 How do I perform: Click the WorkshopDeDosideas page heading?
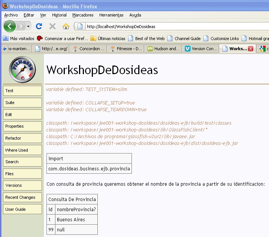pyautogui.click(x=102, y=70)
